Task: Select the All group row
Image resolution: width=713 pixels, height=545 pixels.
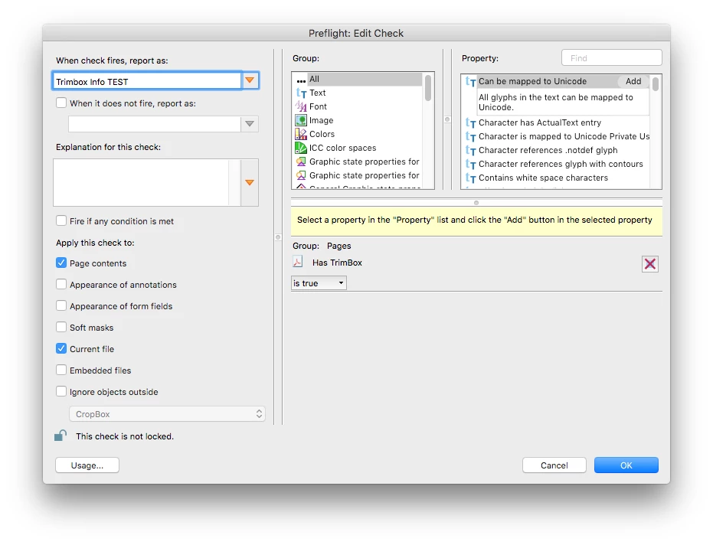Action: (x=358, y=79)
